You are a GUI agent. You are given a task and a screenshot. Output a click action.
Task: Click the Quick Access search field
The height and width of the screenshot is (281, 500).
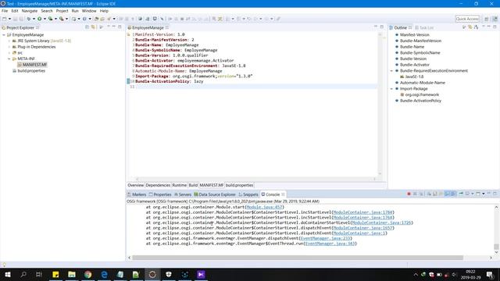[x=467, y=19]
